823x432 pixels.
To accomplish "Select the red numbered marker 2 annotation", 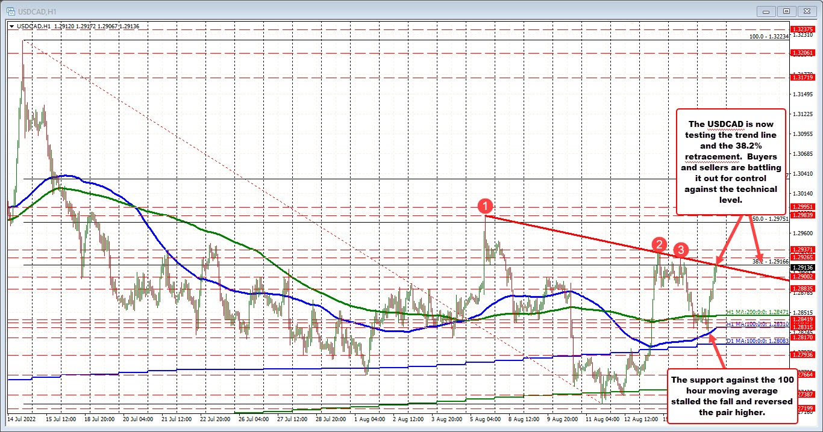I will (x=659, y=245).
